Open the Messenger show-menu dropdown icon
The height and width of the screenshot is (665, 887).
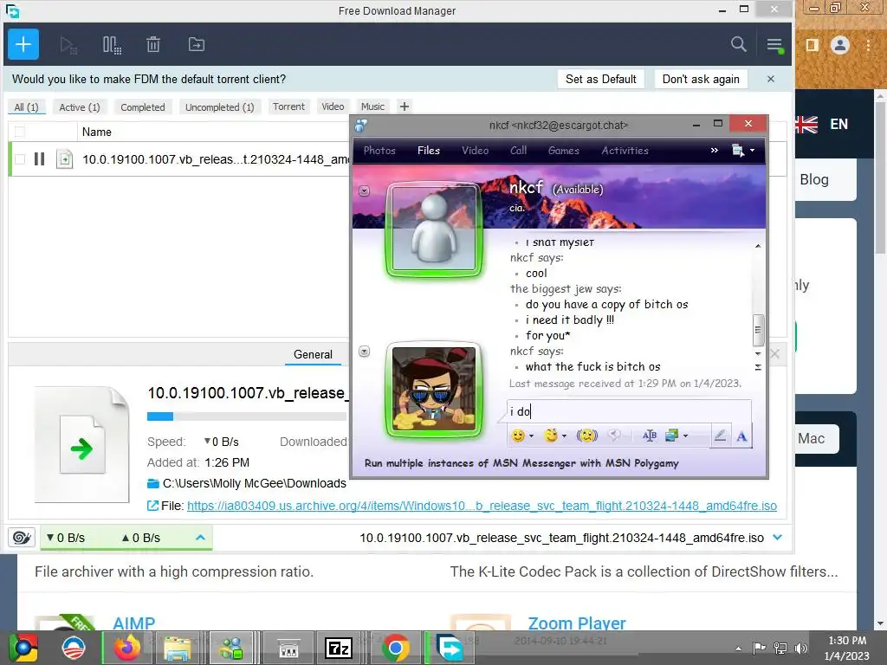(x=743, y=151)
